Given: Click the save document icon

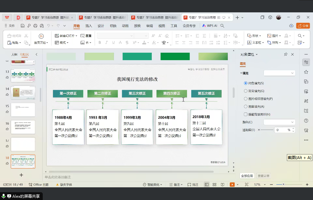Looking at the screenshot, I should pos(23,26).
